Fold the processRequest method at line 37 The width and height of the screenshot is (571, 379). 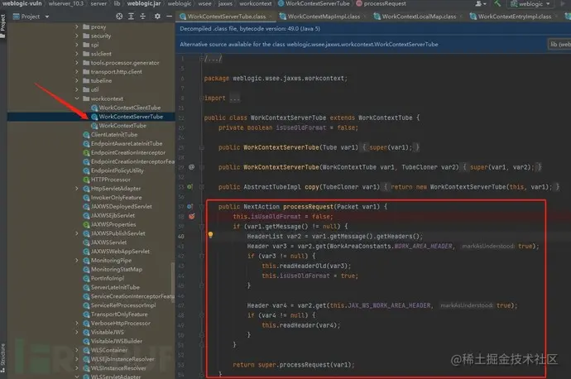[x=201, y=206]
